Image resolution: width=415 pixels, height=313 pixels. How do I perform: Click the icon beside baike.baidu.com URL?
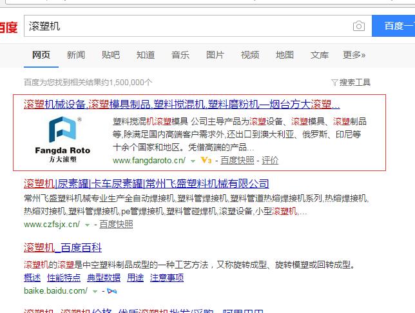(x=112, y=291)
